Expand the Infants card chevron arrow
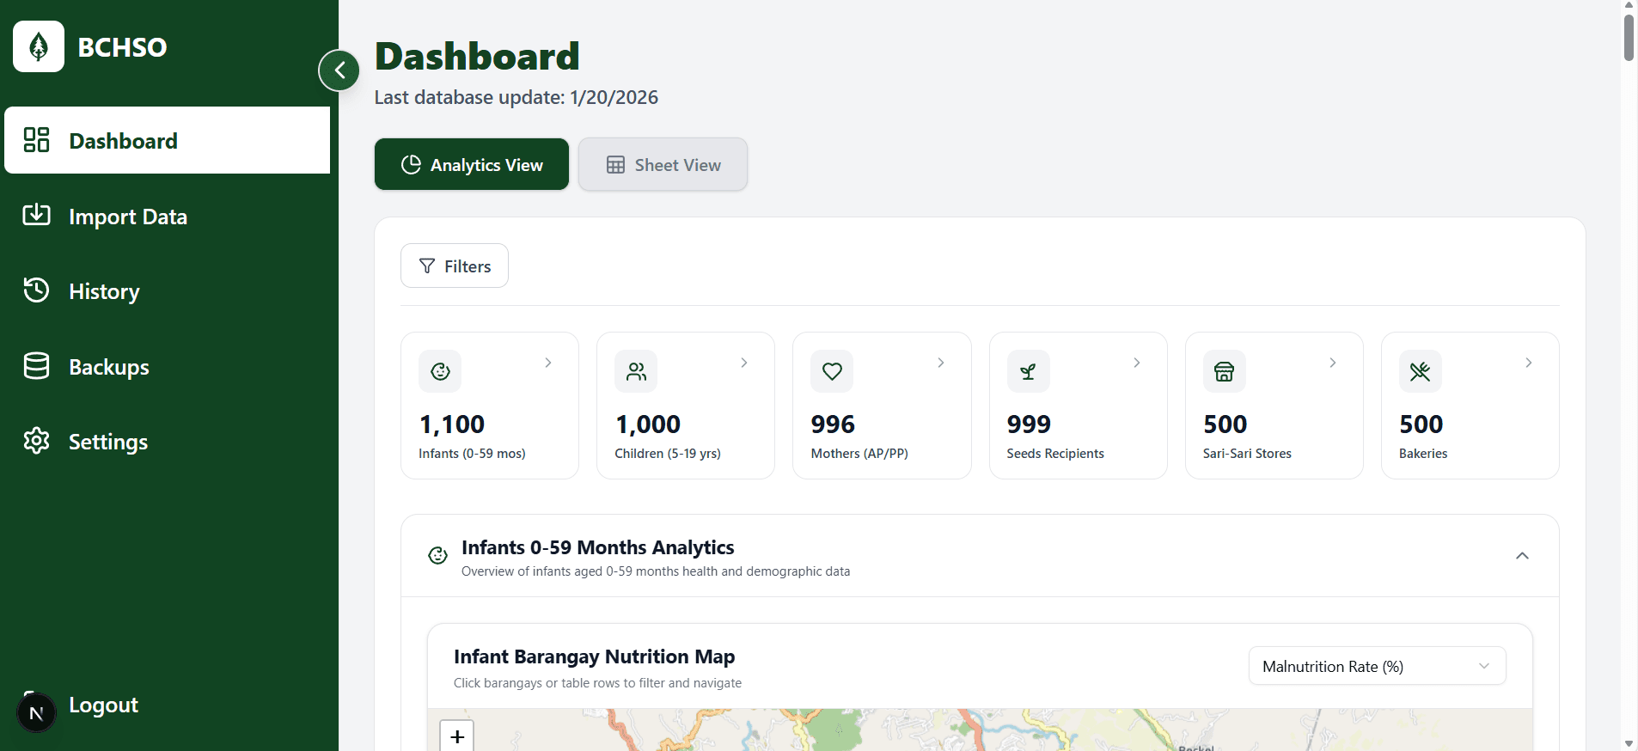 pyautogui.click(x=548, y=363)
